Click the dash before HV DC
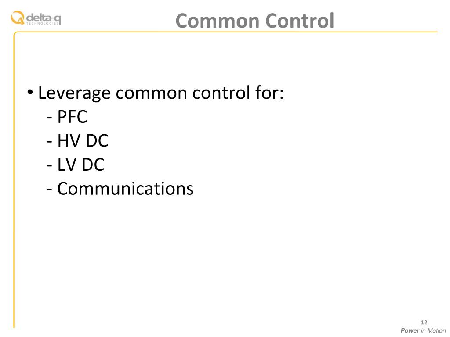 [x=49, y=142]
